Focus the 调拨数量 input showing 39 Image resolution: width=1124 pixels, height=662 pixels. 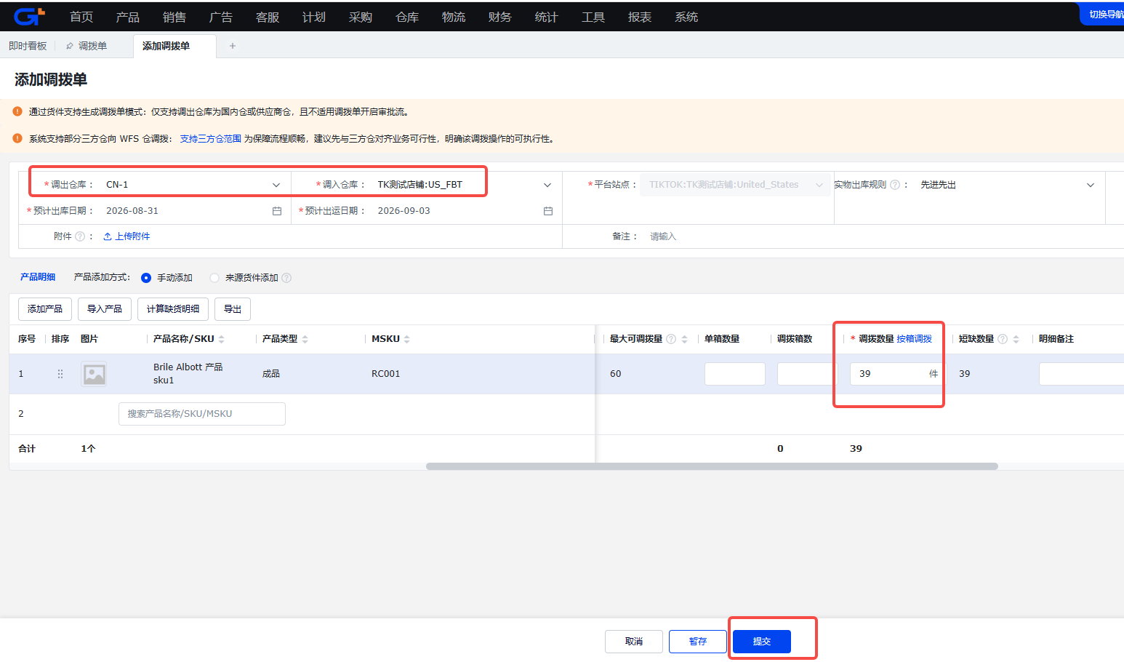(x=898, y=374)
